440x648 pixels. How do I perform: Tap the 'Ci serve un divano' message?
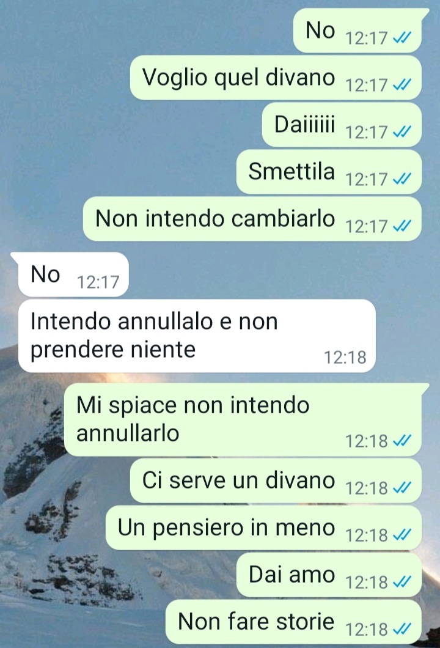[276, 480]
